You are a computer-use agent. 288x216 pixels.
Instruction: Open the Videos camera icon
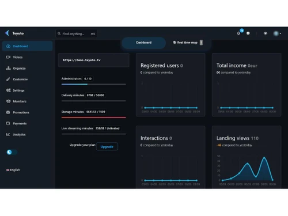[8, 57]
